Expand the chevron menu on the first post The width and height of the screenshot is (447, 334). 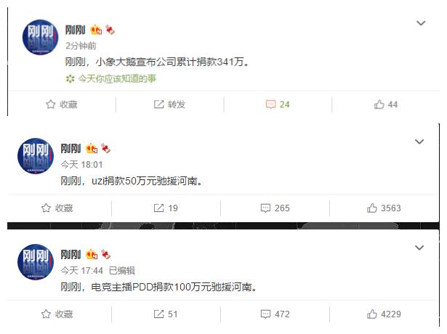421,23
